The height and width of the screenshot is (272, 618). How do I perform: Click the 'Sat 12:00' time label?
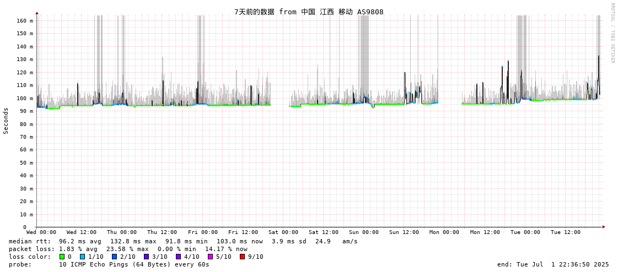[324, 232]
